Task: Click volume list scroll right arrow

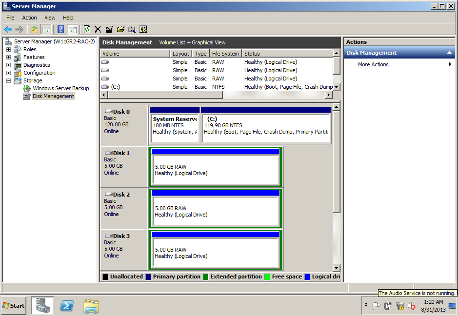Action: [x=329, y=95]
